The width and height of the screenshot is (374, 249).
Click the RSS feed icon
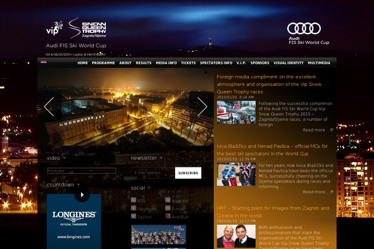tap(133, 200)
